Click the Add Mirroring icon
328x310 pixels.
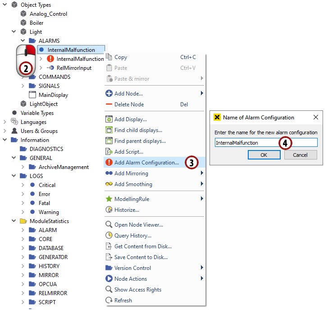pyautogui.click(x=109, y=173)
